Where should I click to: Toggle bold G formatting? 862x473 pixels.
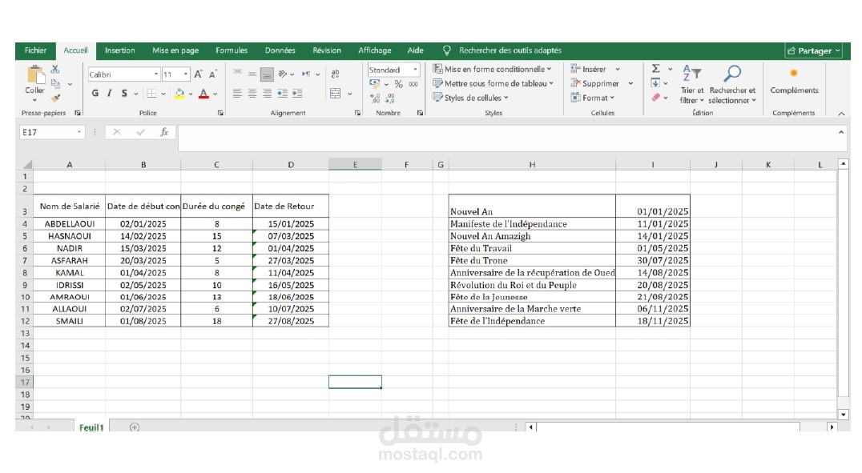pyautogui.click(x=95, y=94)
